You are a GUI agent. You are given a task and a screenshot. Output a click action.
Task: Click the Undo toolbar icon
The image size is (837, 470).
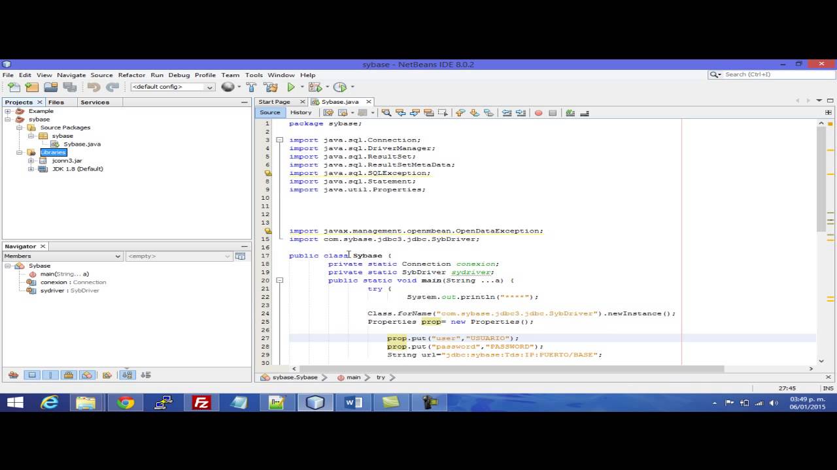pos(94,87)
